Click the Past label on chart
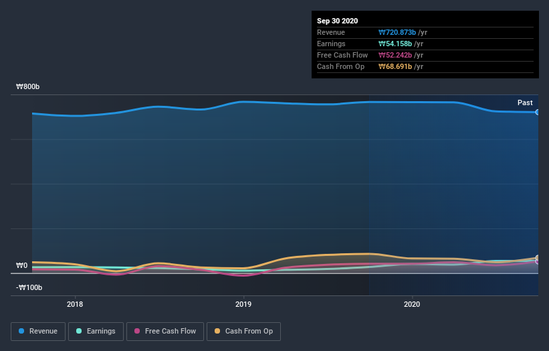Screen dimensions: 549x351 525,102
